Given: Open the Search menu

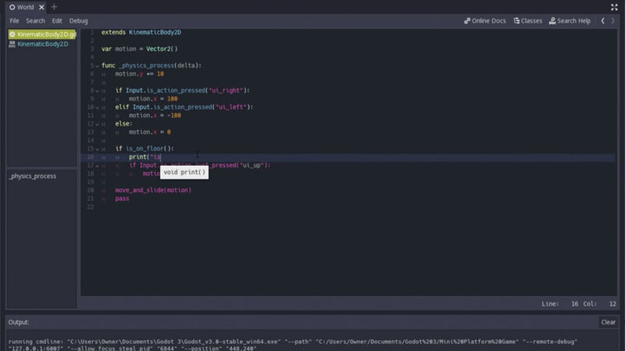Looking at the screenshot, I should pyautogui.click(x=35, y=21).
